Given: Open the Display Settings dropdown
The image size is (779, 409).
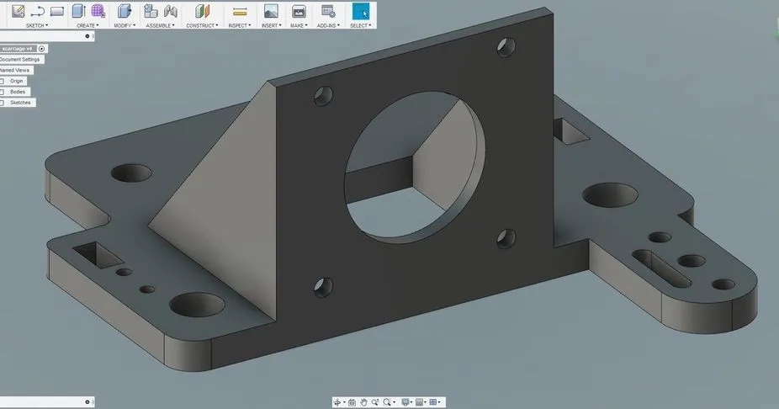Looking at the screenshot, I should (x=406, y=402).
